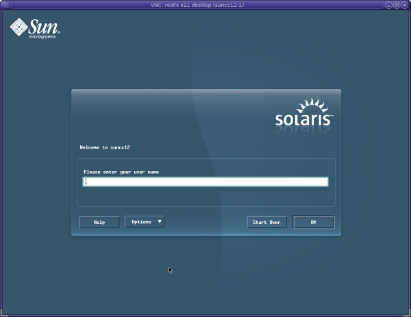The width and height of the screenshot is (411, 317).
Task: Confirm login with the OK button
Action: click(x=314, y=222)
